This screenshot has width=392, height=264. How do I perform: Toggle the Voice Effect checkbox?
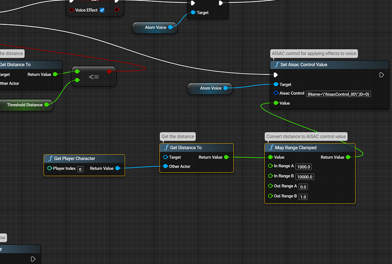tap(102, 10)
